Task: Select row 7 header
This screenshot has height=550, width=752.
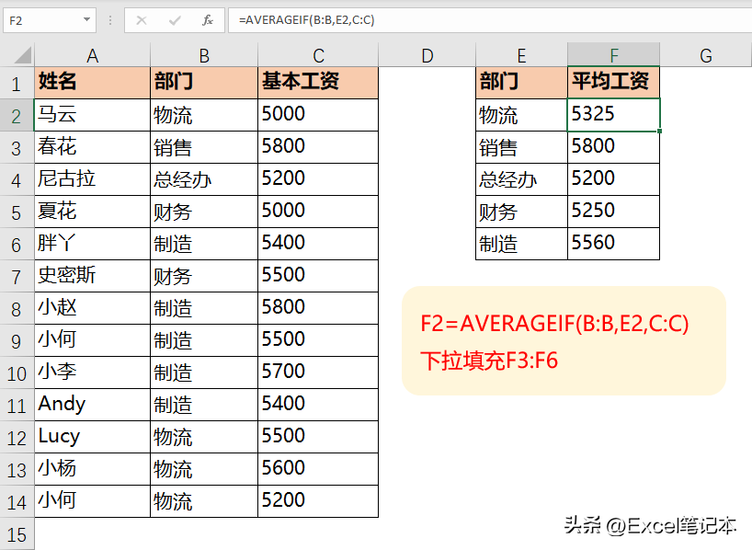Action: point(17,276)
